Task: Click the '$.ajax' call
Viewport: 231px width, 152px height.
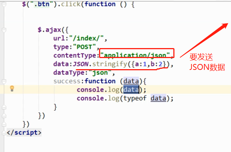Action: point(50,30)
